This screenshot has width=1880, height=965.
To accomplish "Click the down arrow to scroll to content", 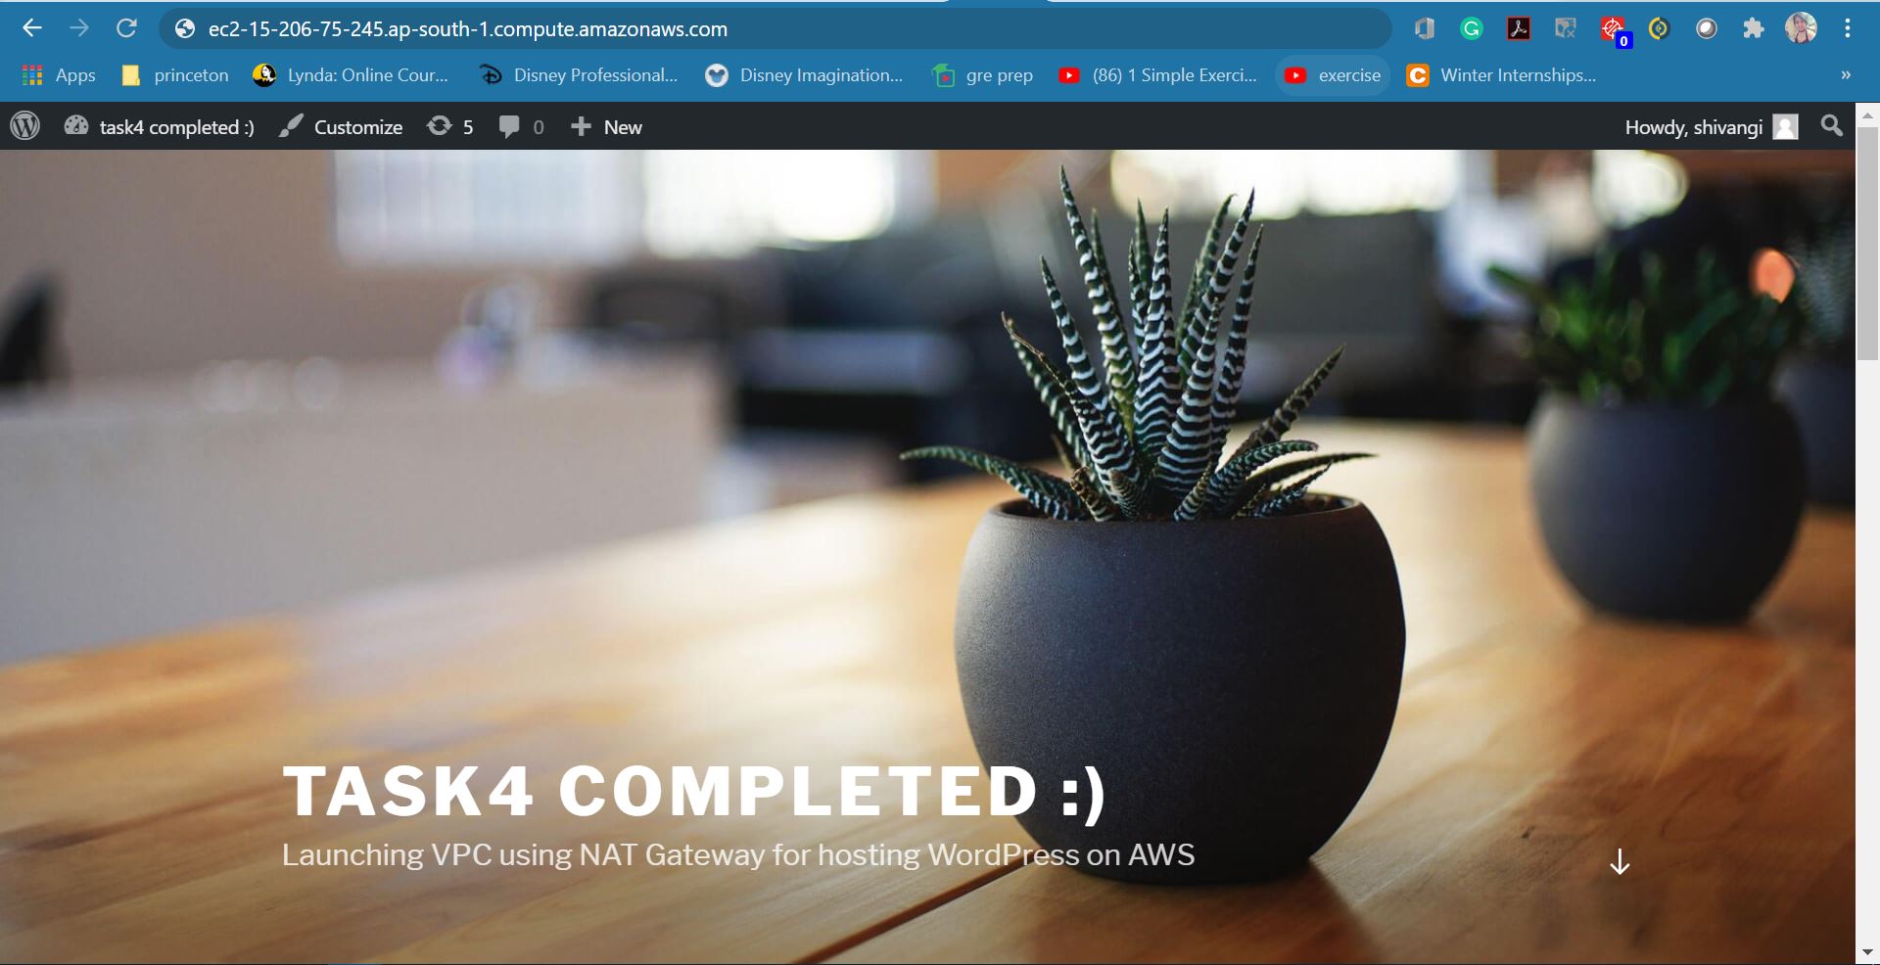I will click(x=1620, y=861).
